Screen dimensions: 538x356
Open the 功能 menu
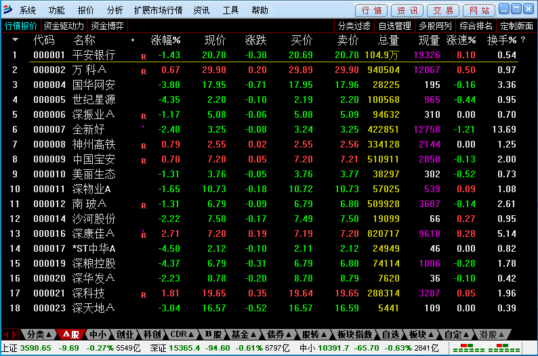pyautogui.click(x=57, y=10)
